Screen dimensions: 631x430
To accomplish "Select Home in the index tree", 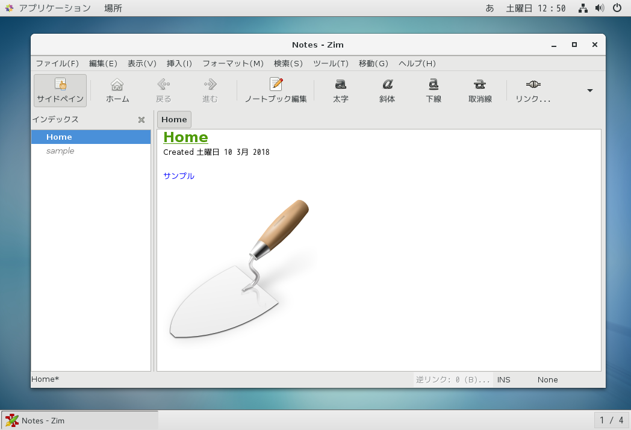I will point(91,137).
